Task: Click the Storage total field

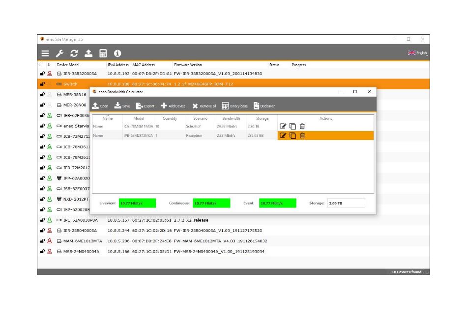Action: pos(346,203)
